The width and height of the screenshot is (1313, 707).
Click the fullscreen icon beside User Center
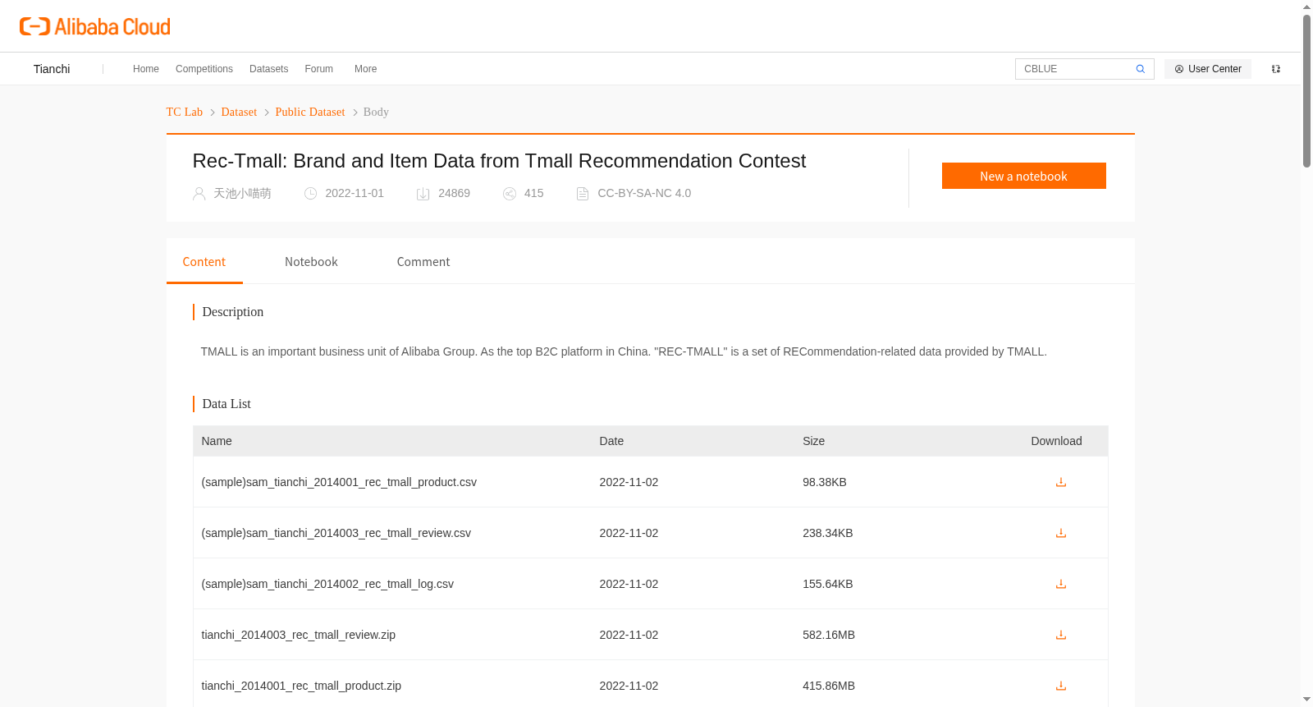point(1275,69)
